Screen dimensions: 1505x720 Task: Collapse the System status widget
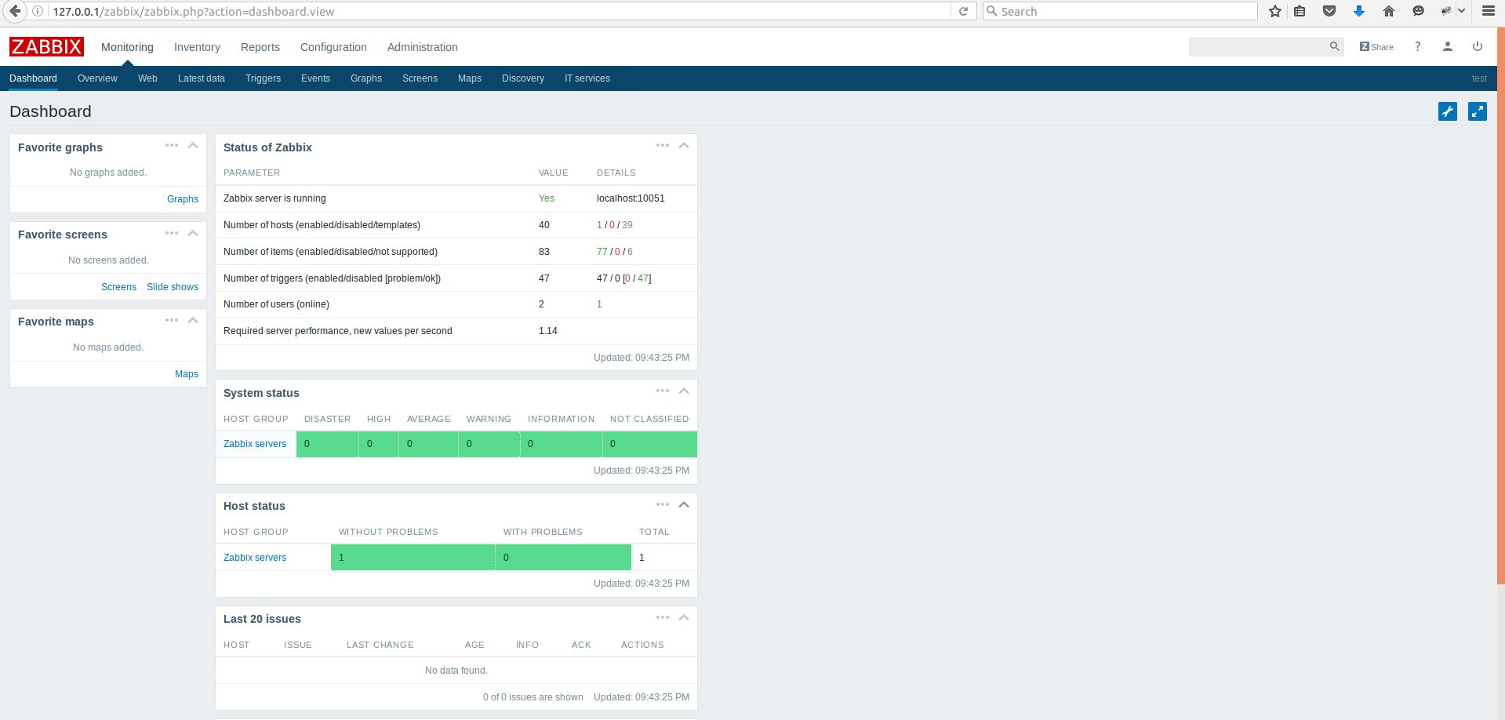[x=684, y=391]
